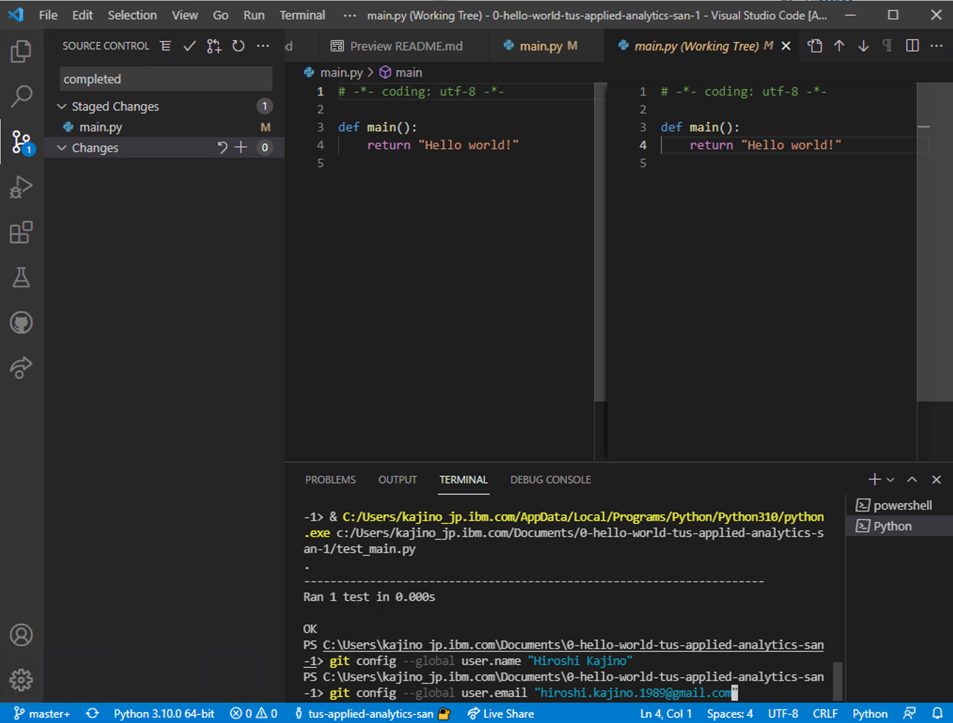This screenshot has width=953, height=723.
Task: Open the Run and Debug icon
Action: pos(21,187)
